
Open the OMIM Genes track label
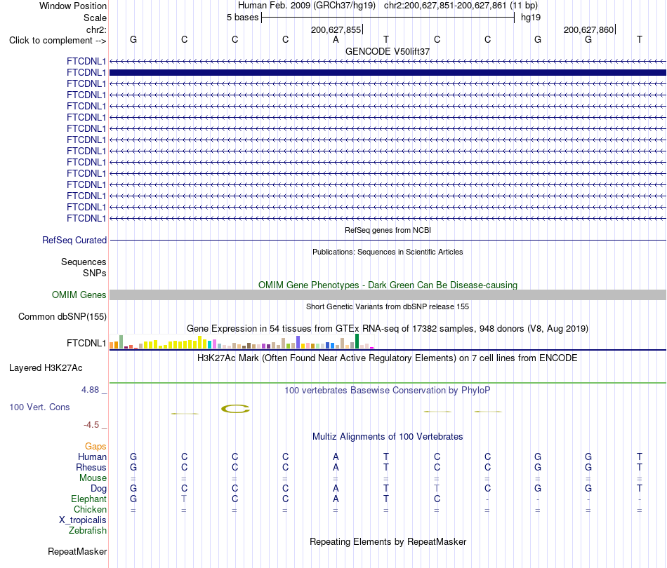pyautogui.click(x=79, y=295)
